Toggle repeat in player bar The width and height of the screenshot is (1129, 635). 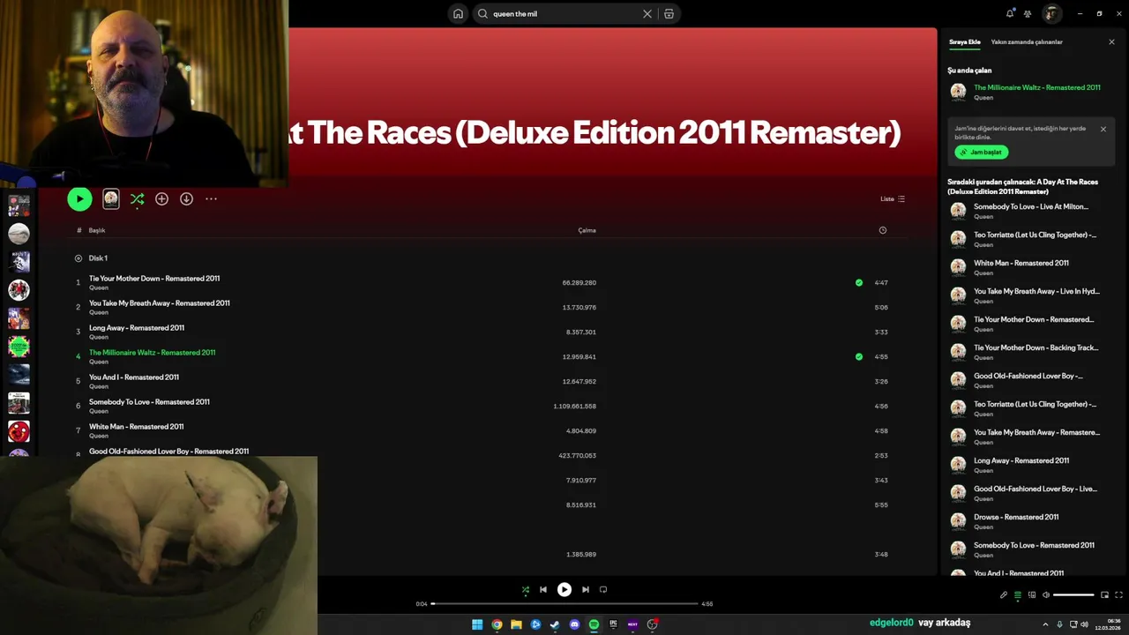603,590
